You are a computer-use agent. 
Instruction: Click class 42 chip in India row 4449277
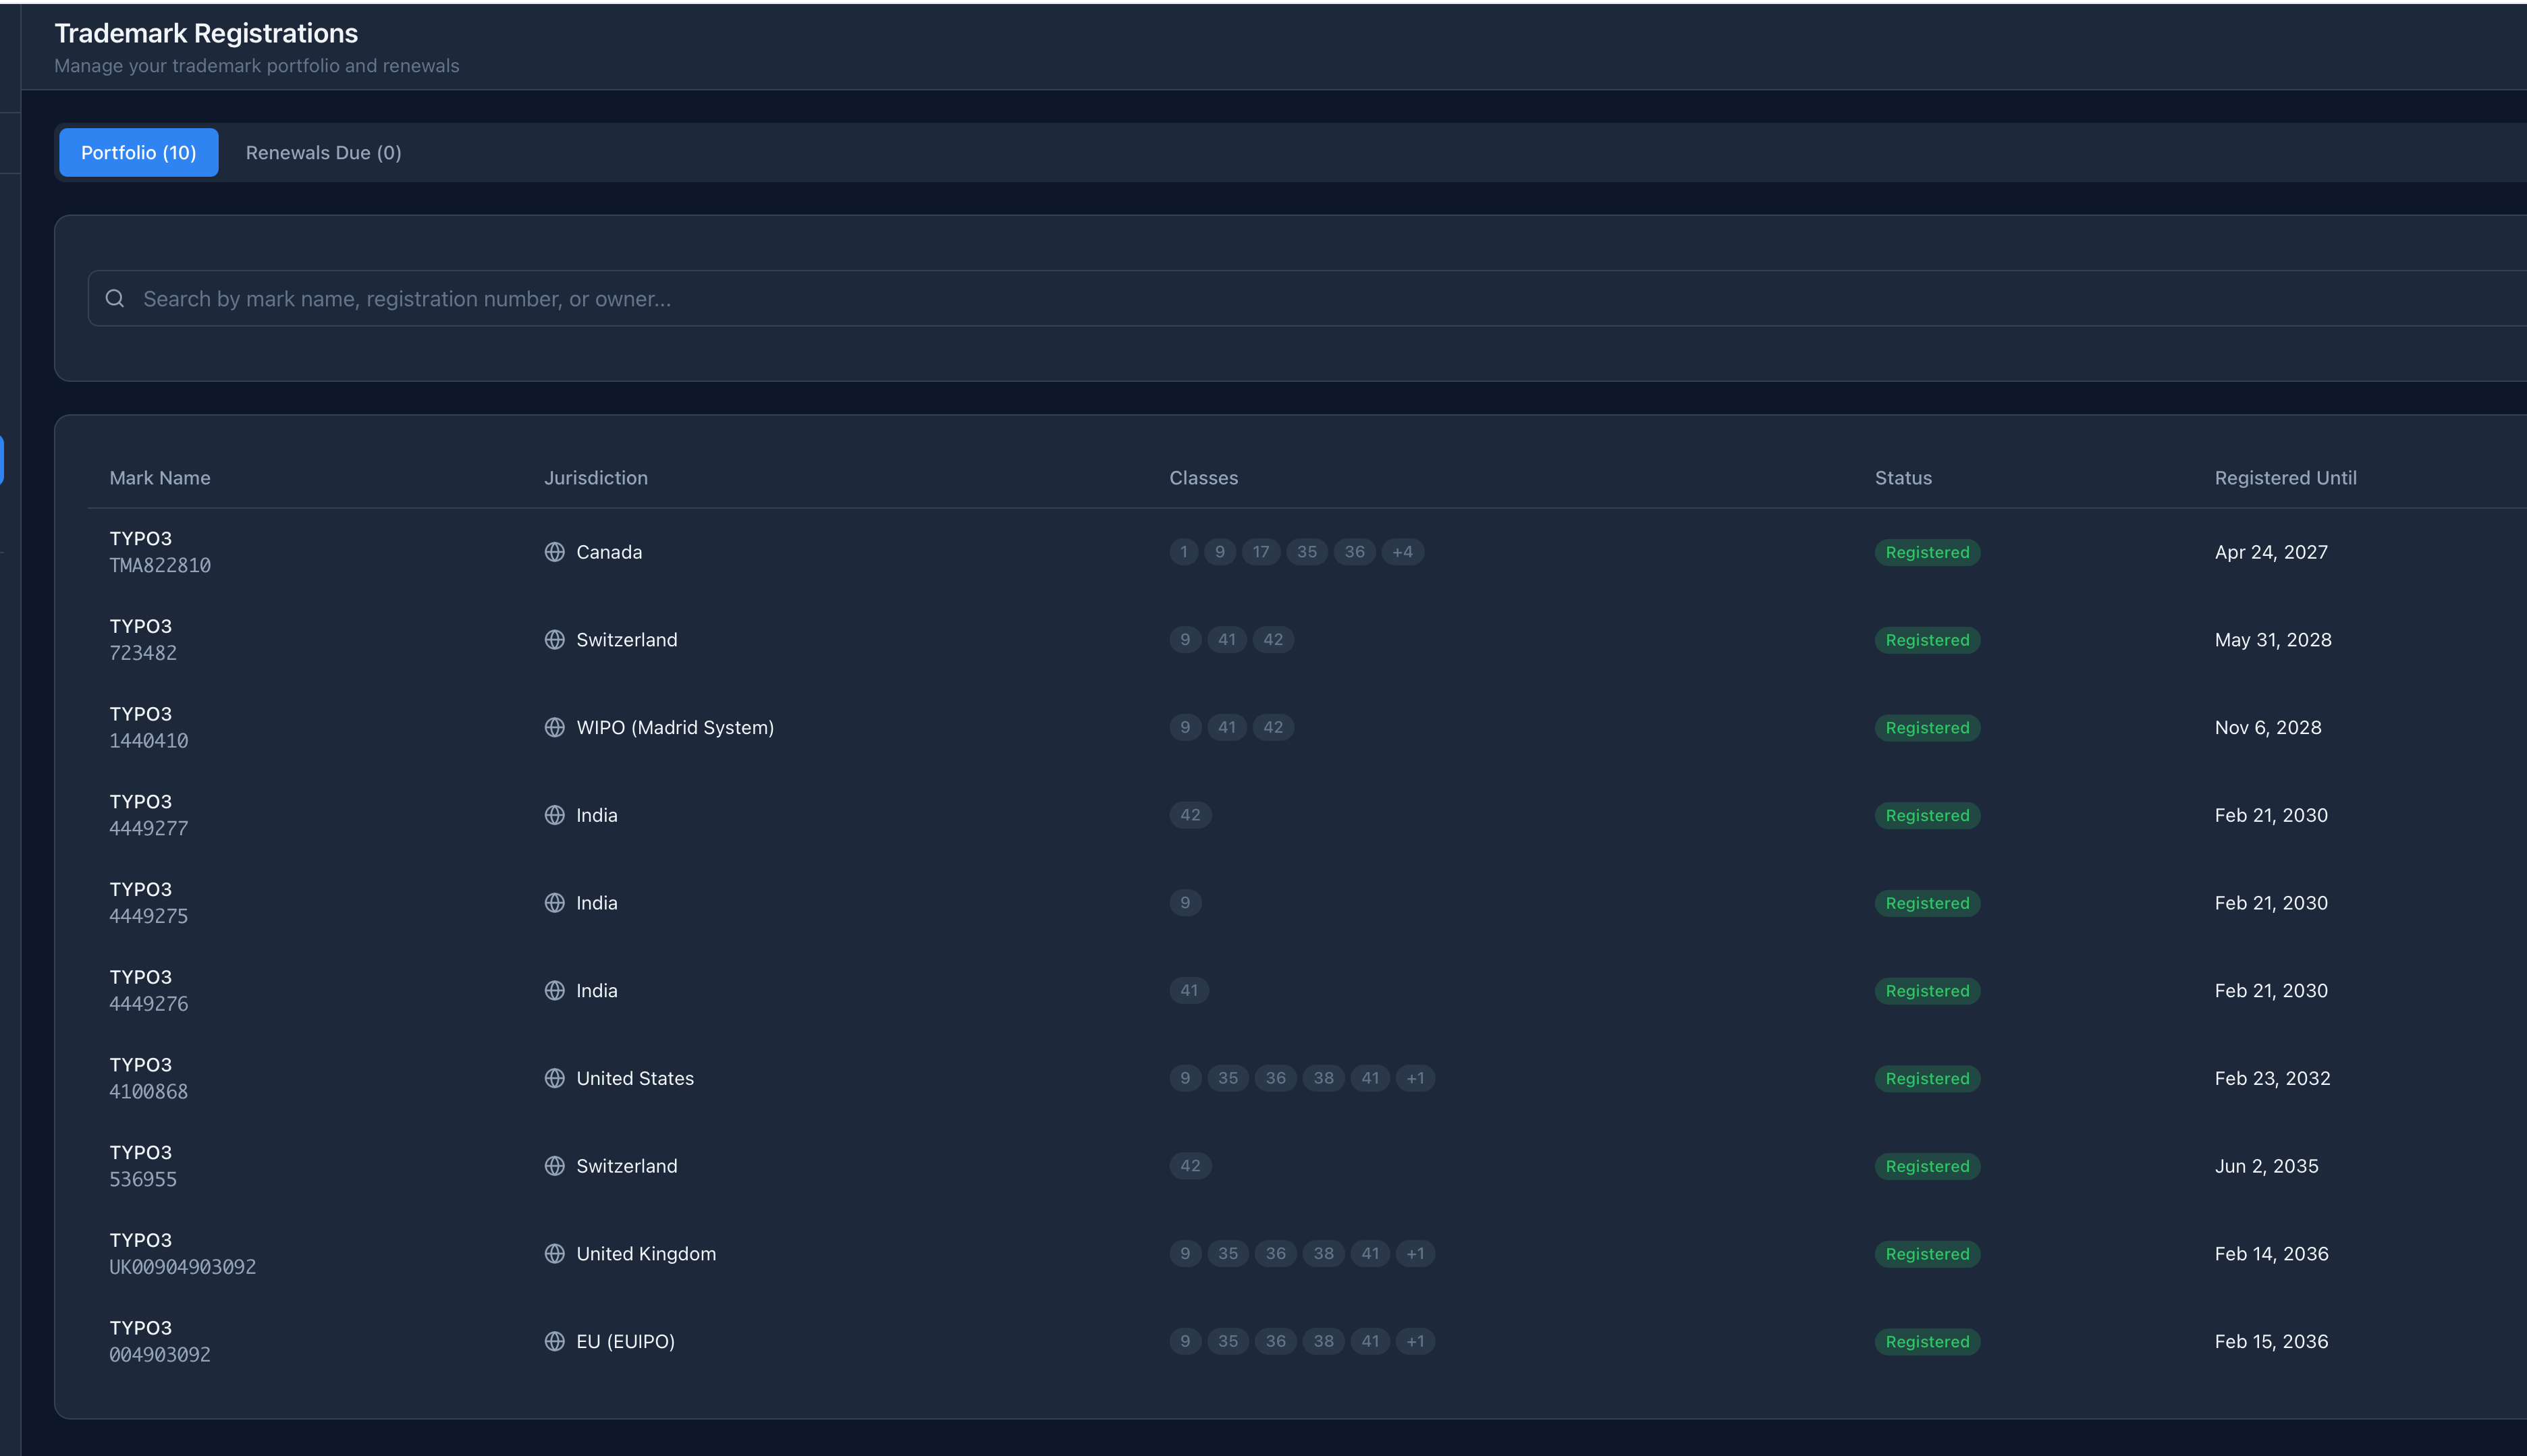(1191, 815)
